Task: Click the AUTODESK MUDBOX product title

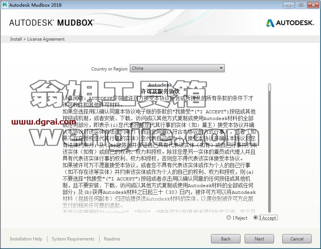Action: [52, 22]
